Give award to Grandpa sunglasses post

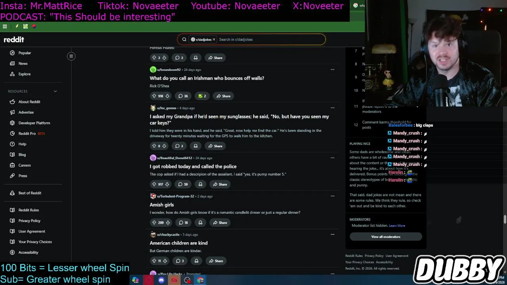click(x=195, y=146)
